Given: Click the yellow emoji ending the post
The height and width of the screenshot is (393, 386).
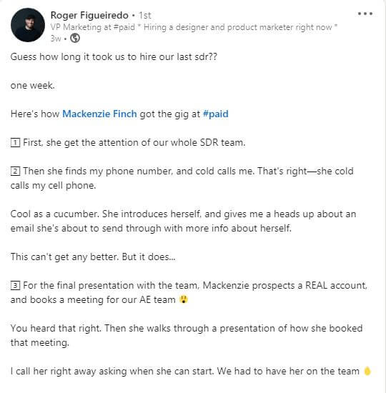Looking at the screenshot, I should 367,371.
